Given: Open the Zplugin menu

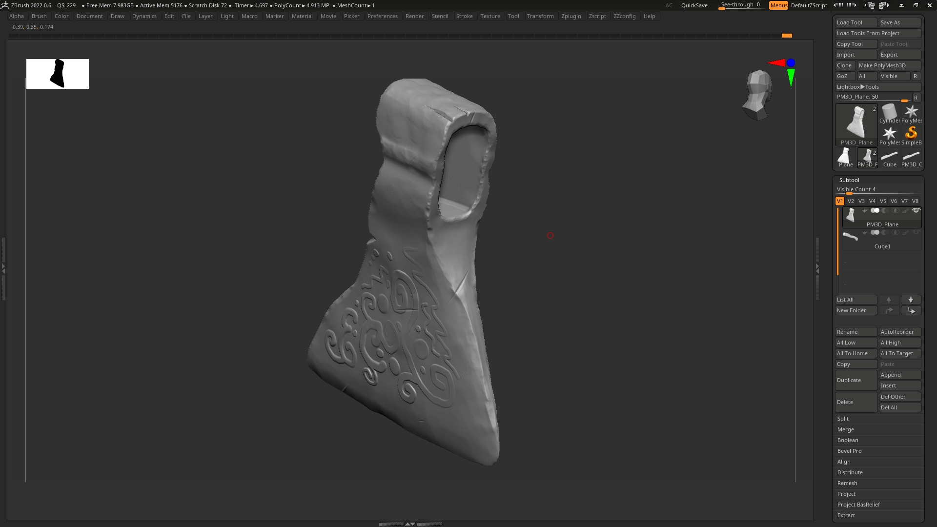Looking at the screenshot, I should coord(571,16).
